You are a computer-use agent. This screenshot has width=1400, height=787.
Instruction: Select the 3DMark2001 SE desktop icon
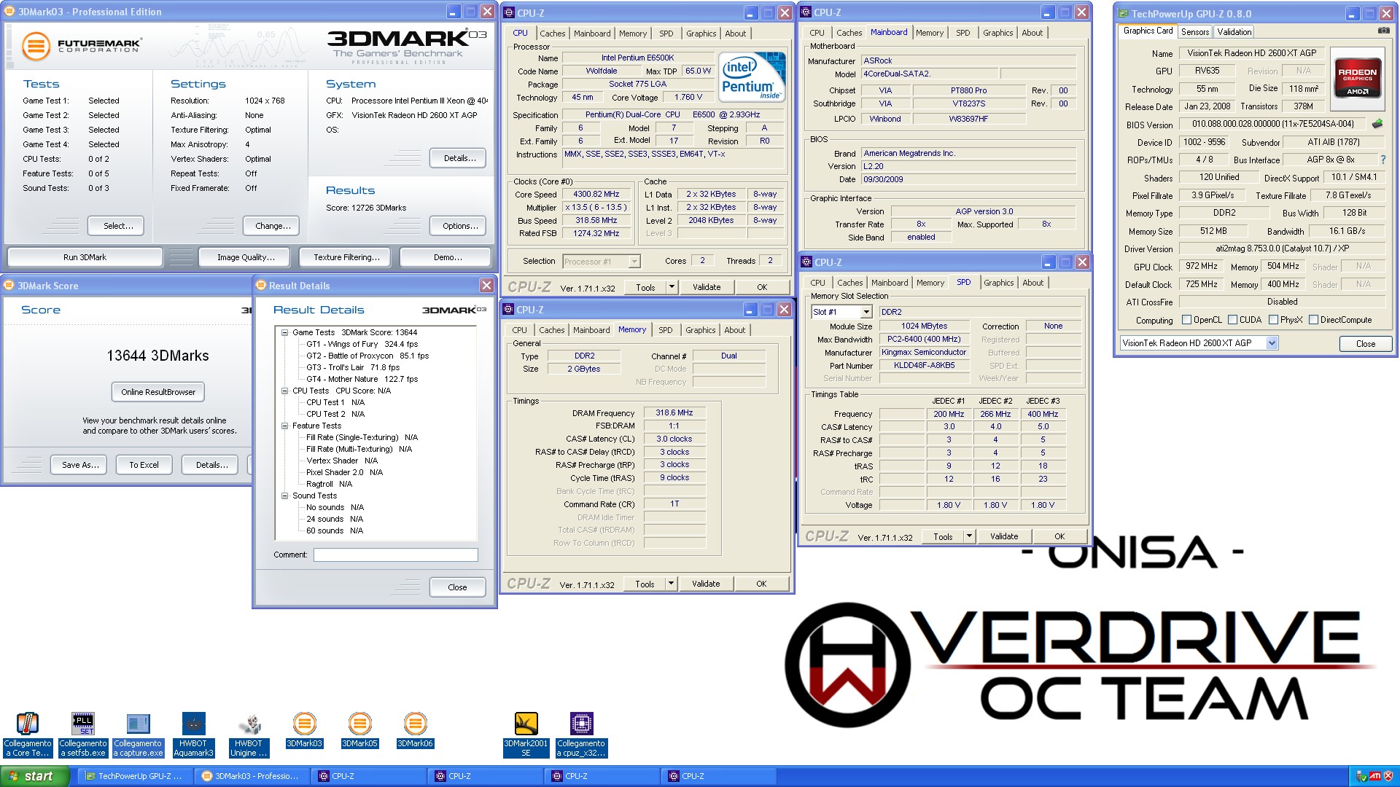click(x=526, y=735)
